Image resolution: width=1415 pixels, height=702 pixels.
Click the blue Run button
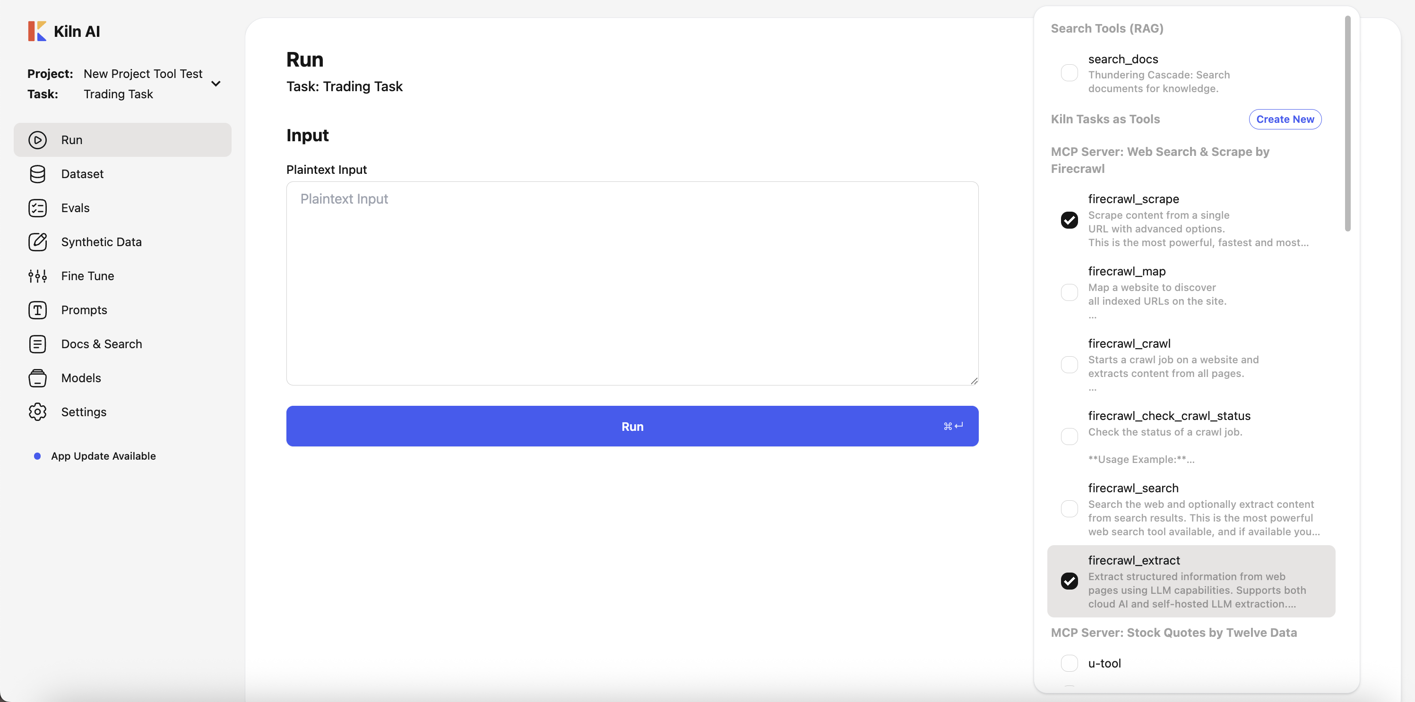[632, 426]
